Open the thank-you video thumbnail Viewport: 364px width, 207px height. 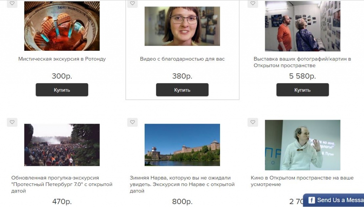[182, 26]
